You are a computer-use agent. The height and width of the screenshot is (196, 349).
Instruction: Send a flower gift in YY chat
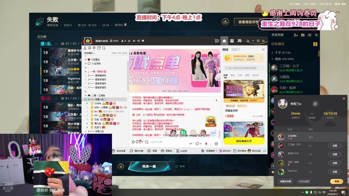click(206, 143)
